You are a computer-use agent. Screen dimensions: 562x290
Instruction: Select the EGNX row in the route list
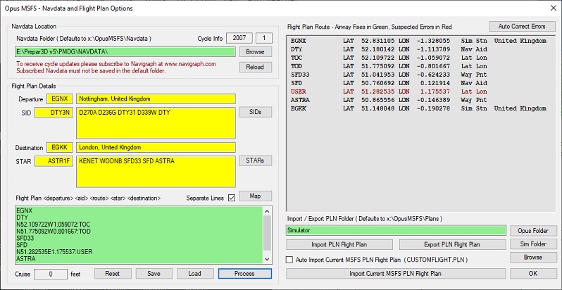[418, 41]
